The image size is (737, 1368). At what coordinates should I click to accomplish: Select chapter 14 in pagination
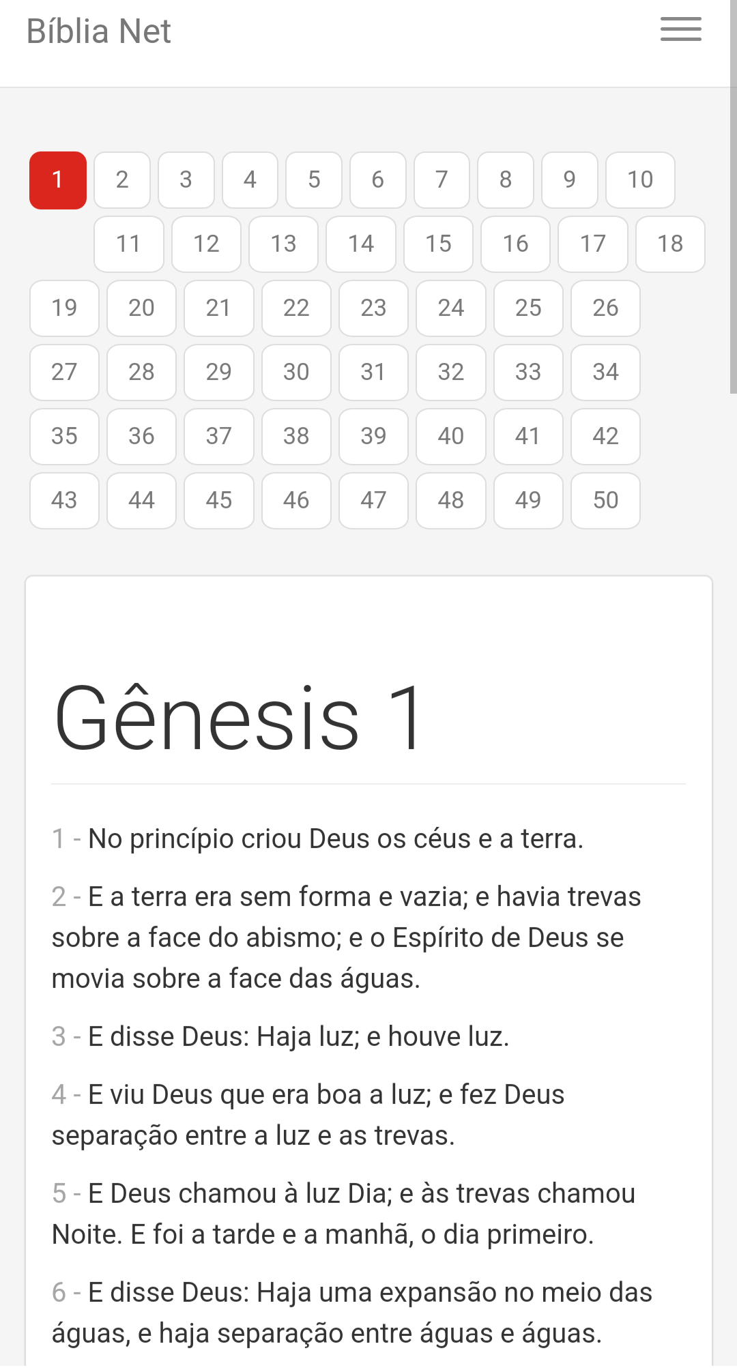[x=361, y=244]
